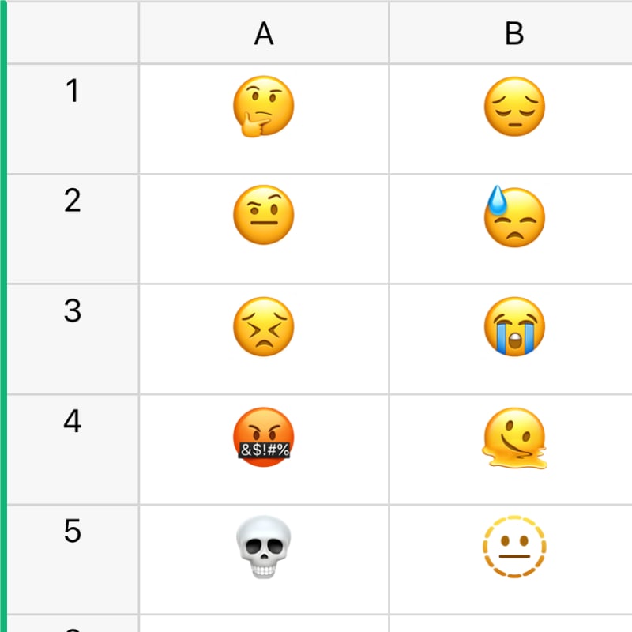Click the raised eyebrow face emoji

[263, 216]
